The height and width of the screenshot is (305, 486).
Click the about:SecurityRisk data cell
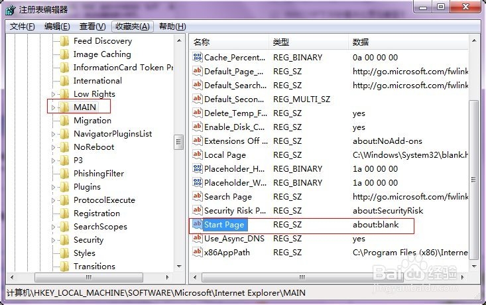(x=388, y=211)
